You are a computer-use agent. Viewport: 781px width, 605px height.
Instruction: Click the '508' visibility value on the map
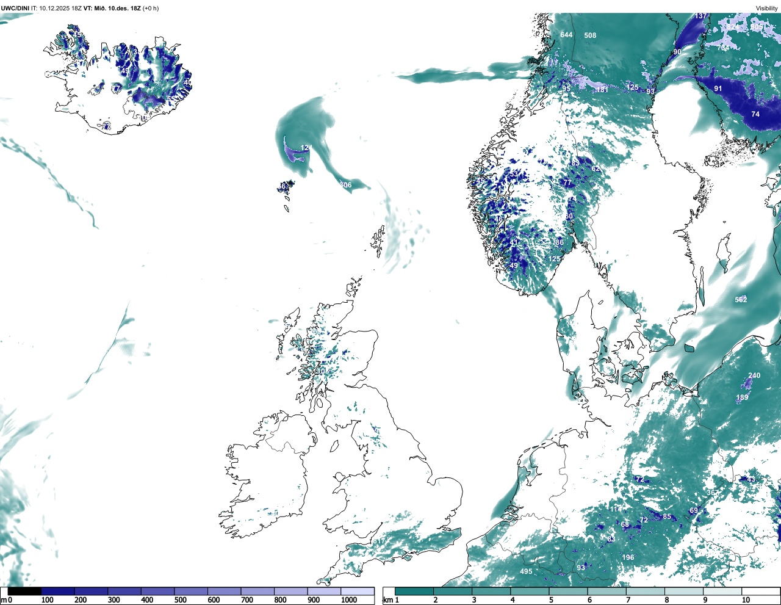pyautogui.click(x=590, y=35)
